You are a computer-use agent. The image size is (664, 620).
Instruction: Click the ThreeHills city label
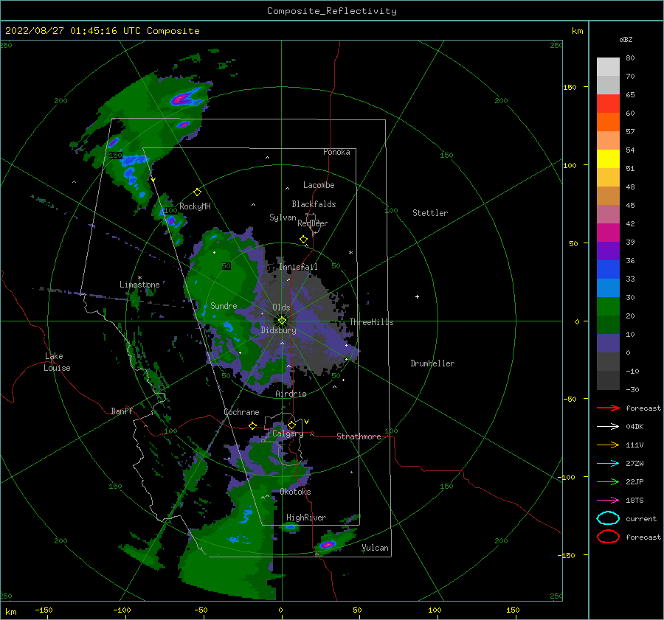[371, 322]
